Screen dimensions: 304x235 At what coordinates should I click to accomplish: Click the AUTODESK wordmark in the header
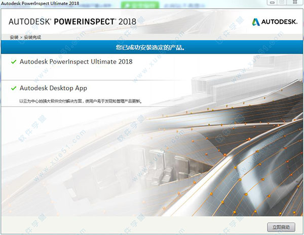[279, 22]
